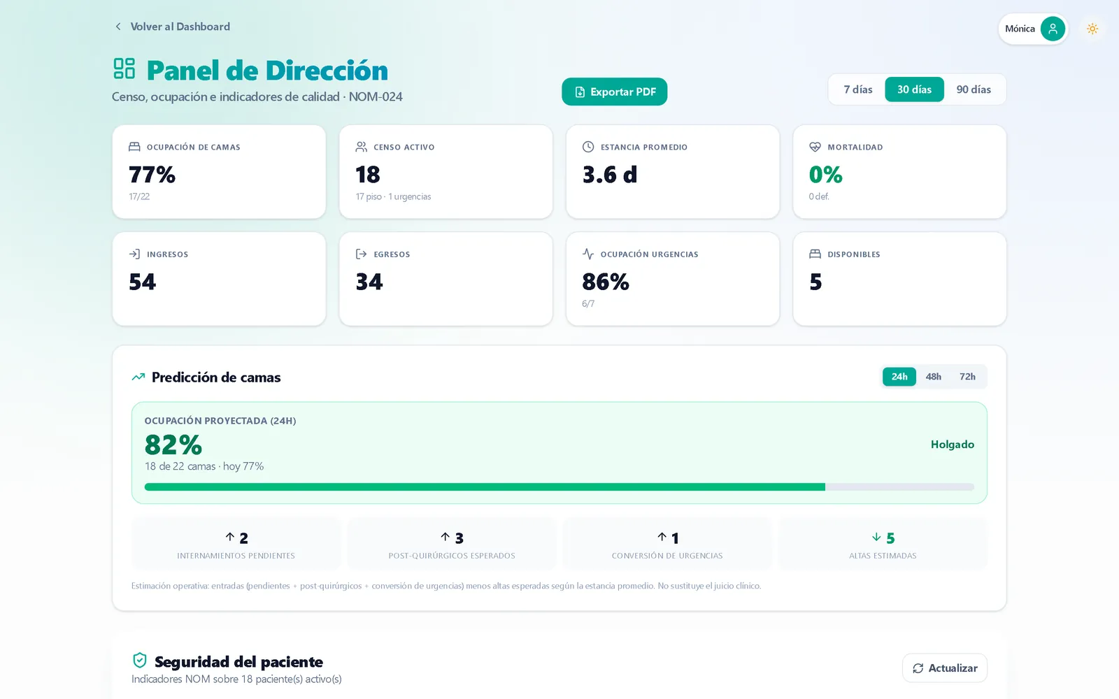Switch to the 90 días period
This screenshot has width=1119, height=699.
[x=974, y=89]
